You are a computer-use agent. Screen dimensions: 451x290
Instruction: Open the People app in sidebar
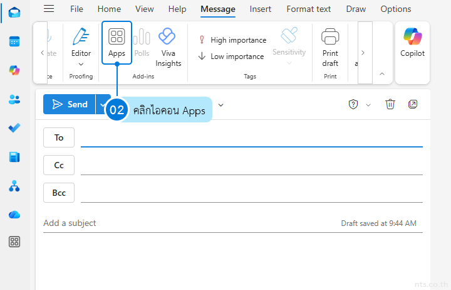14,99
